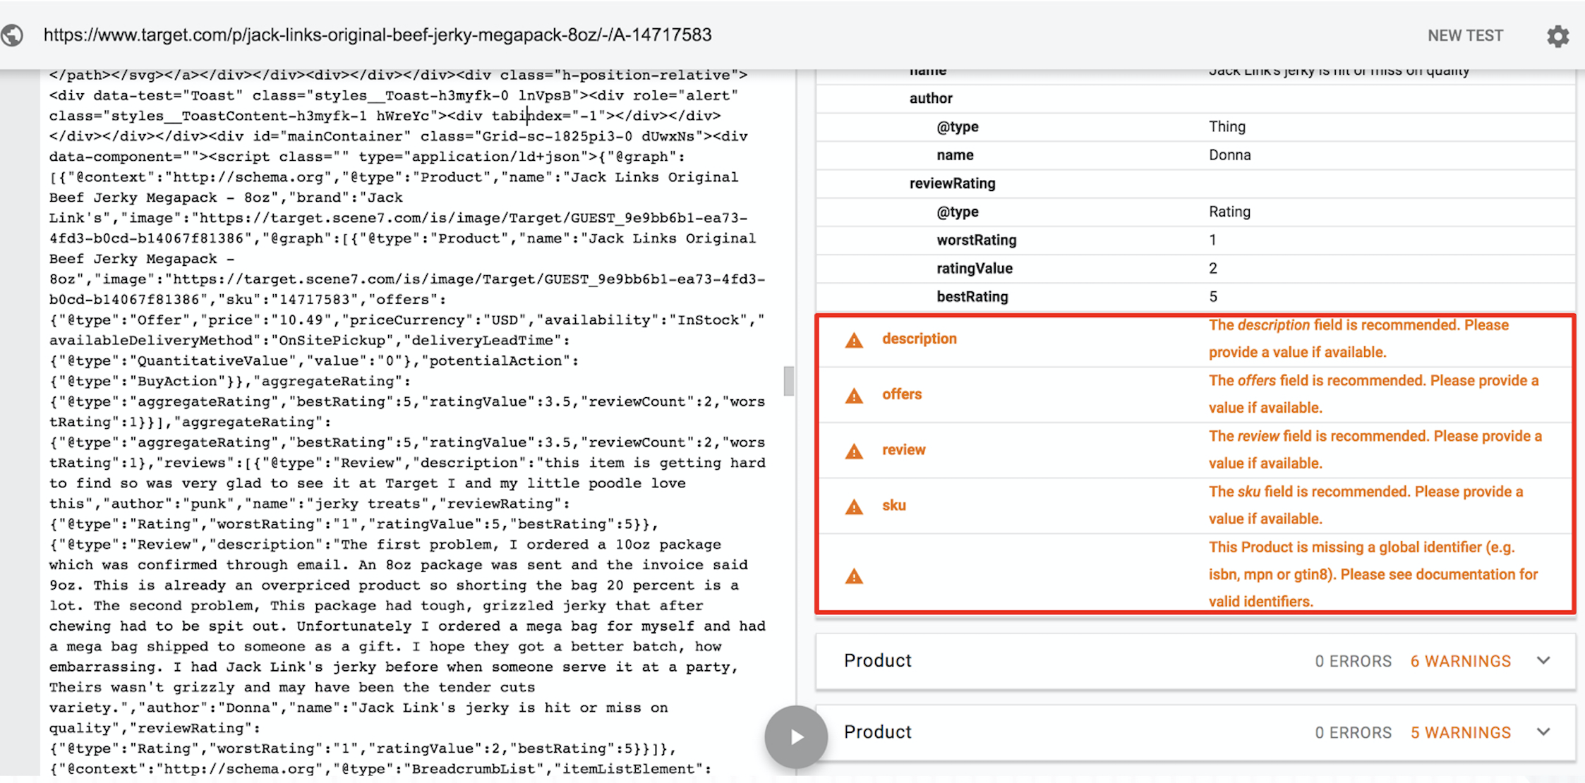Click warning triangle beside description
The height and width of the screenshot is (783, 1585).
854,341
